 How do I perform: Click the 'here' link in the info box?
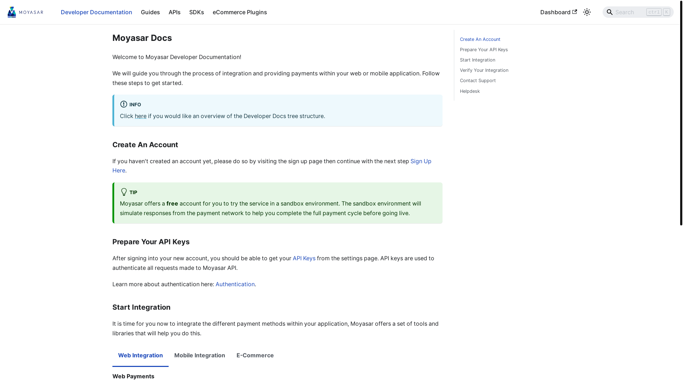pyautogui.click(x=141, y=116)
